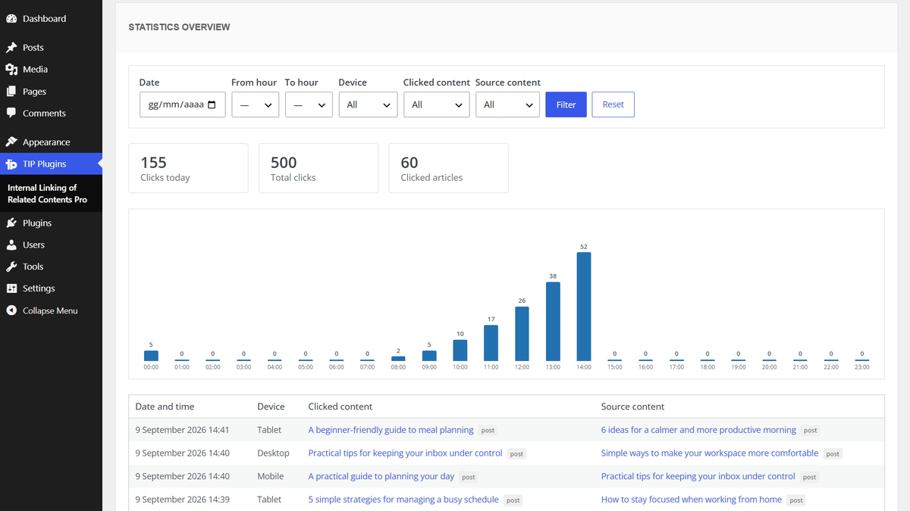Open Settings menu item
Screen dimensions: 910x511
click(x=51, y=288)
